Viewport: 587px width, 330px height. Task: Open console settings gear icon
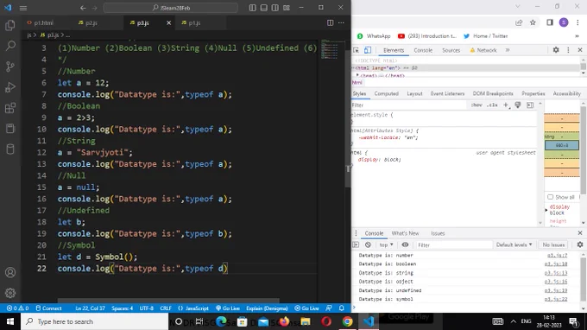(580, 245)
